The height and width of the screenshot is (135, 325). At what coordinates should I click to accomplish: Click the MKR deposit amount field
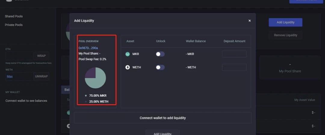(x=234, y=54)
